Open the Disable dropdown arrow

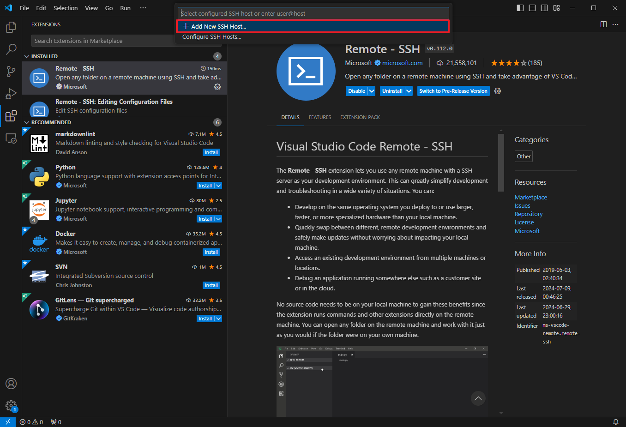(x=372, y=91)
